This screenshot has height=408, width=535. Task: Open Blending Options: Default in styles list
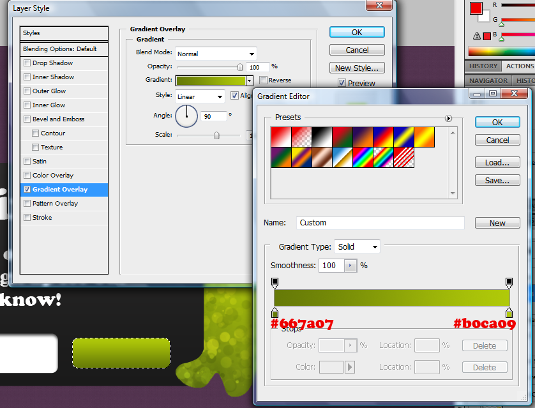click(64, 49)
